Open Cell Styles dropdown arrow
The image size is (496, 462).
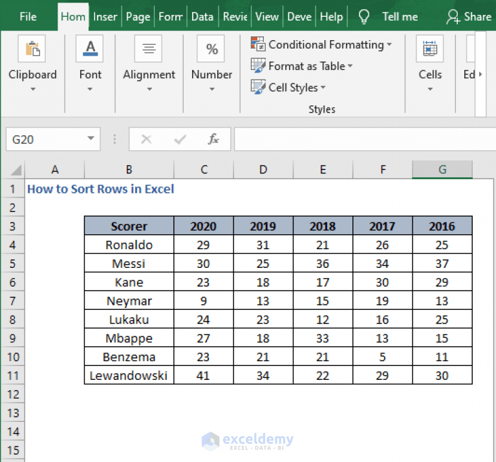323,87
